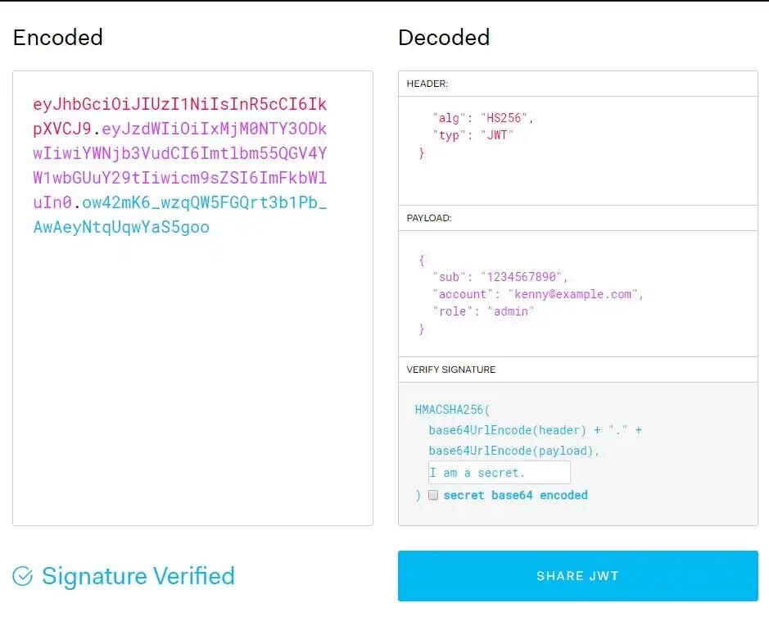This screenshot has height=617, width=769.
Task: Click the SHARE JWT button
Action: tap(578, 576)
